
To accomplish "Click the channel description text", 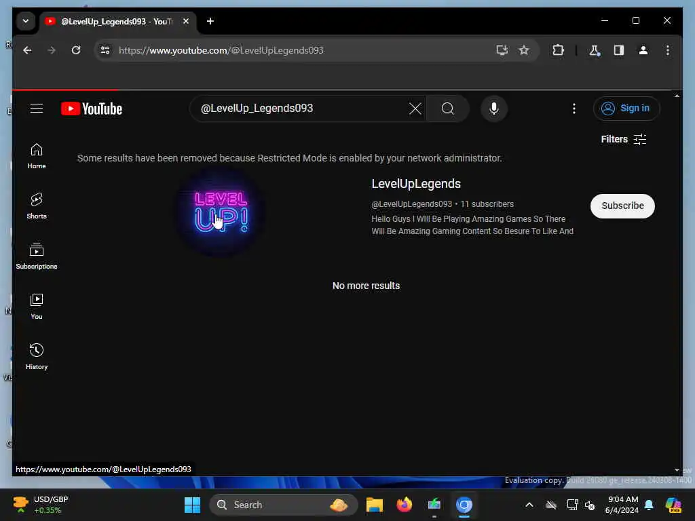I will coord(472,225).
